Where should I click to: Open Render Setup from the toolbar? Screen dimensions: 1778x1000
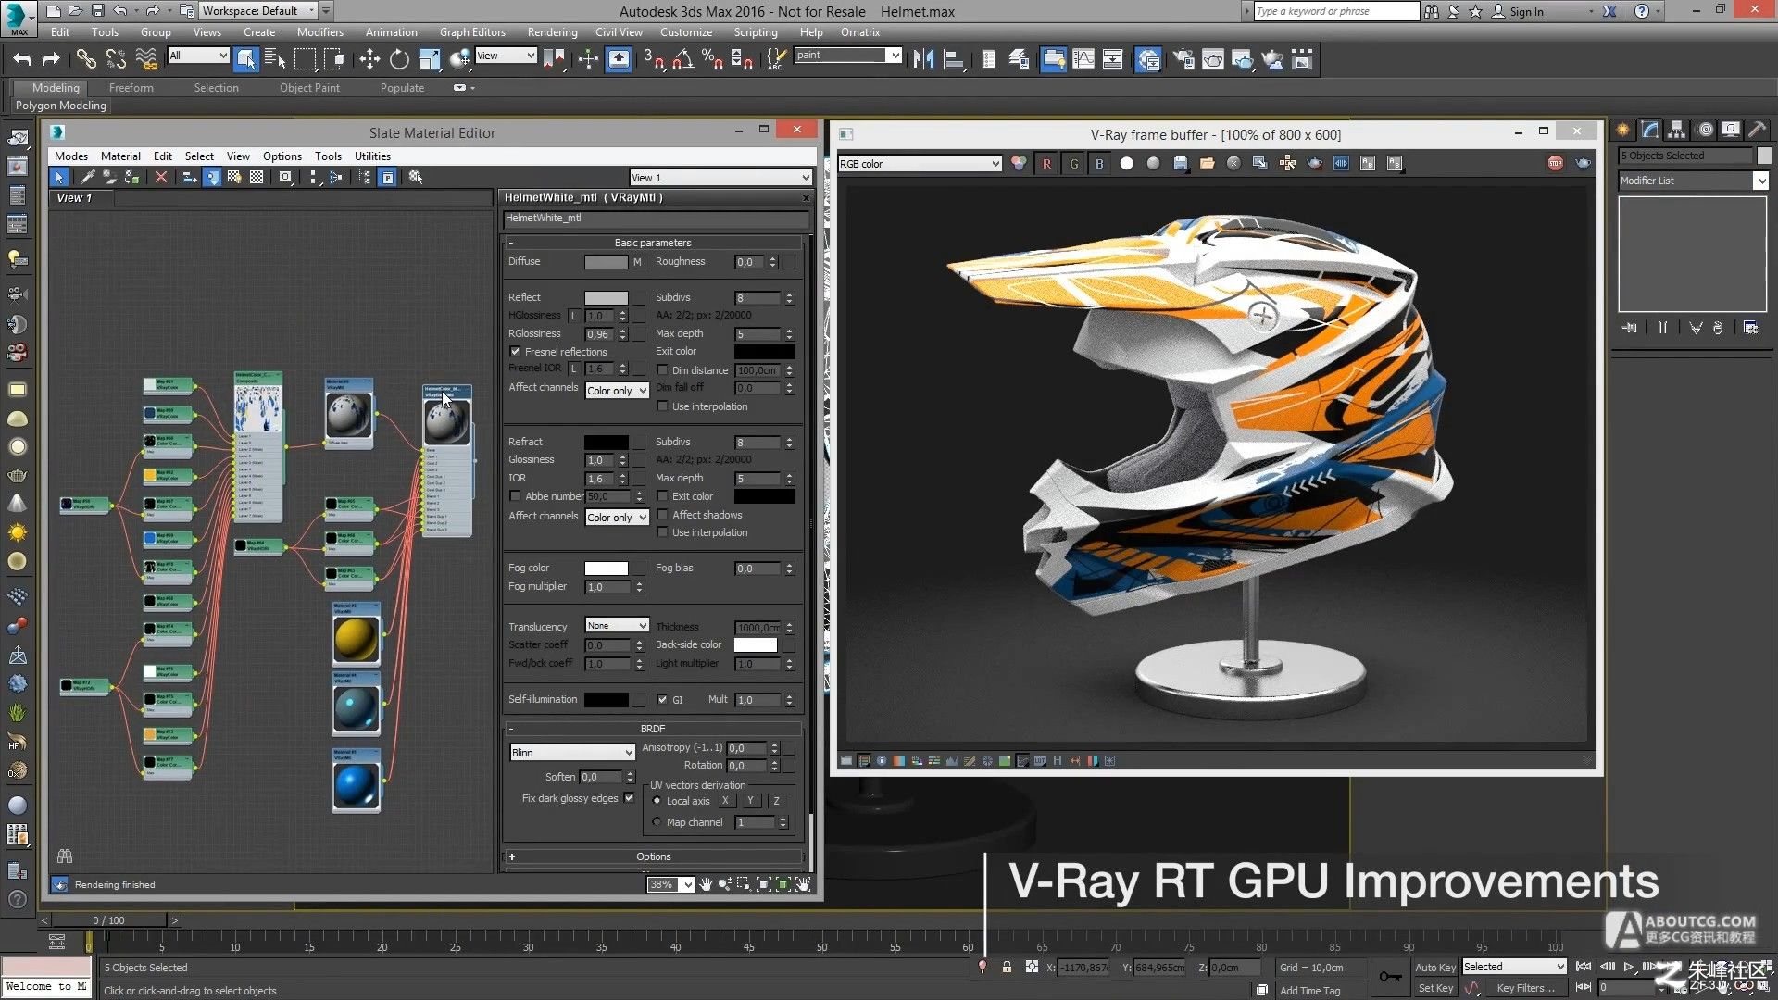pos(1183,59)
